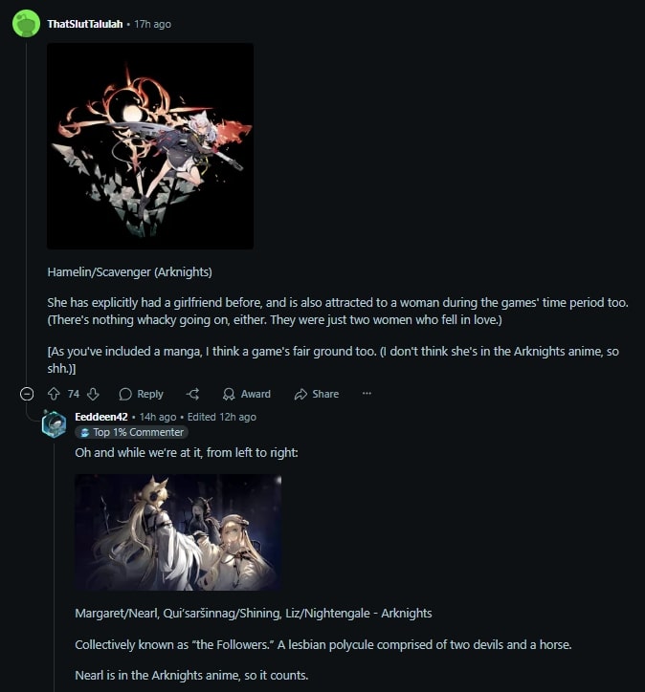Screen dimensions: 645x692
Task: Downvote the comment with 74 points
Action: tap(93, 394)
